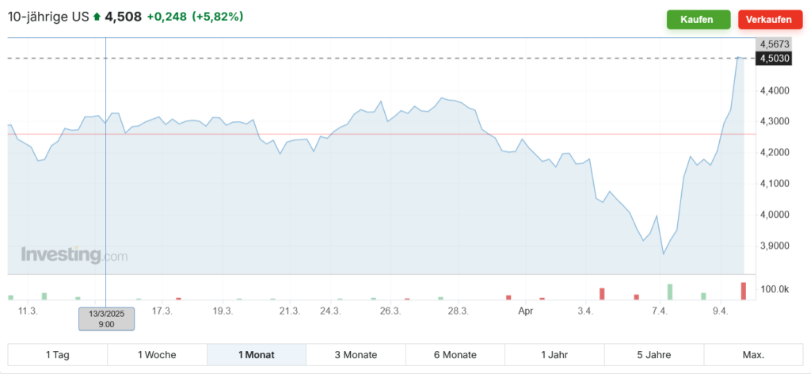Image resolution: width=811 pixels, height=374 pixels.
Task: Switch to 5 Jahre view
Action: point(653,355)
